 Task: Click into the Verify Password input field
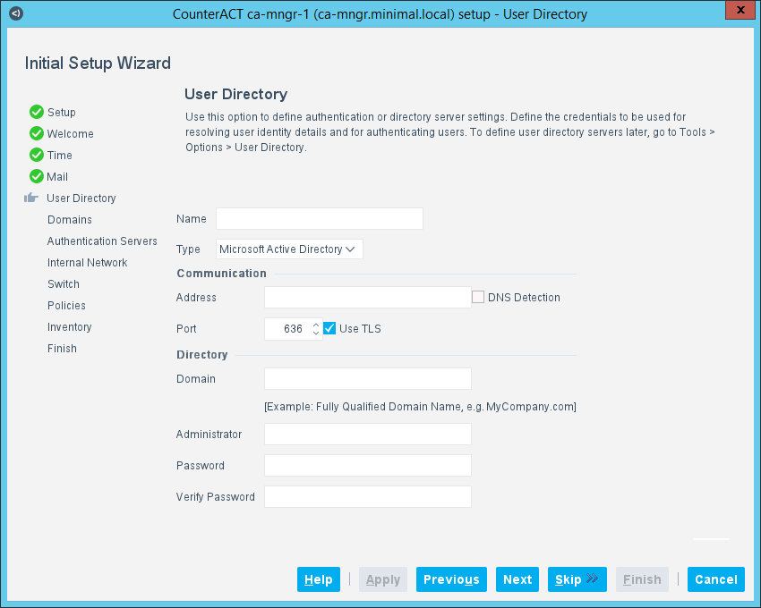(x=367, y=496)
